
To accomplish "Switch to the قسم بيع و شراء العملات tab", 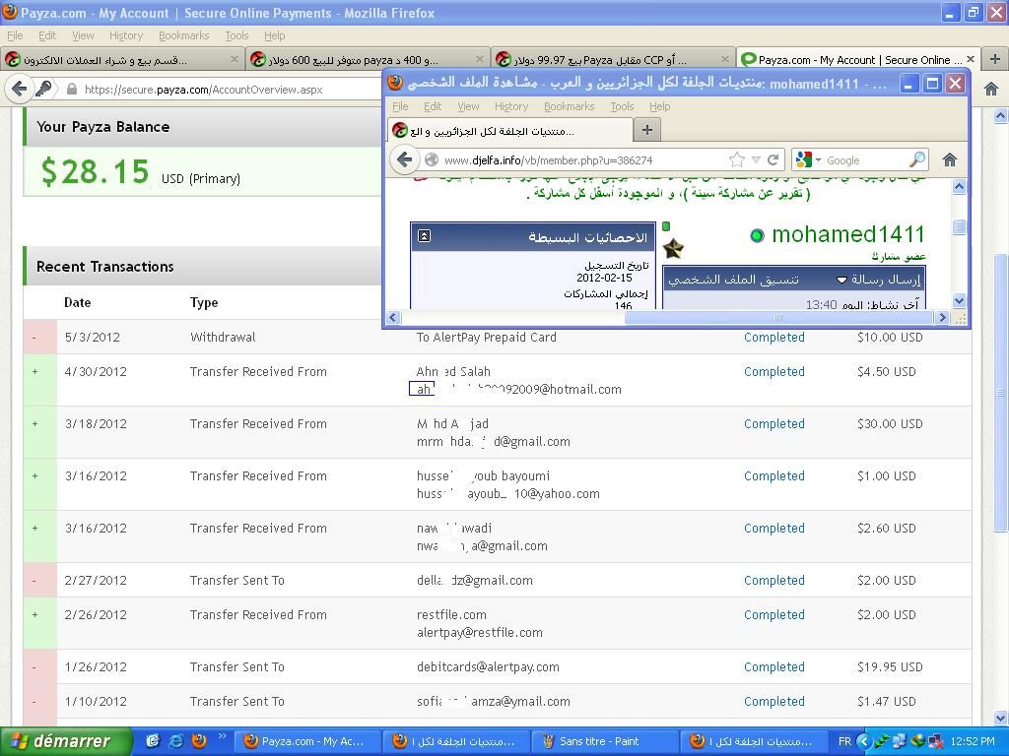I will [x=122, y=59].
